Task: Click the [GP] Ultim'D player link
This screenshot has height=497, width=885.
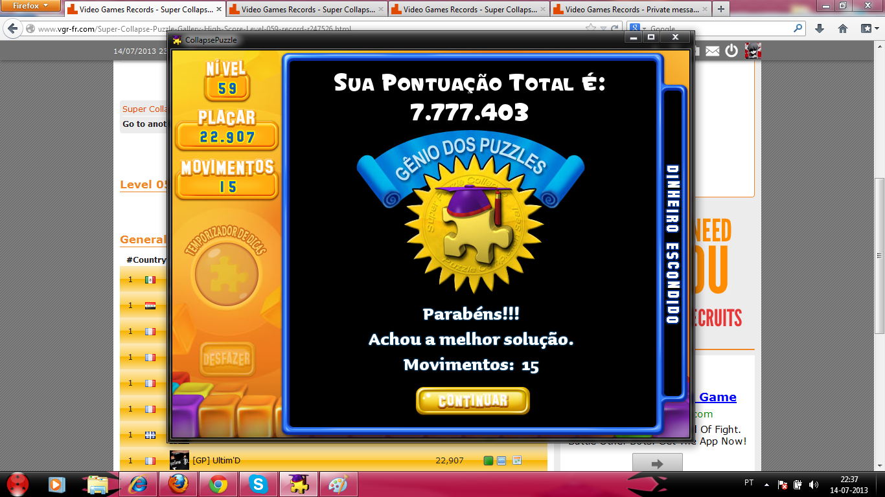Action: 216,460
